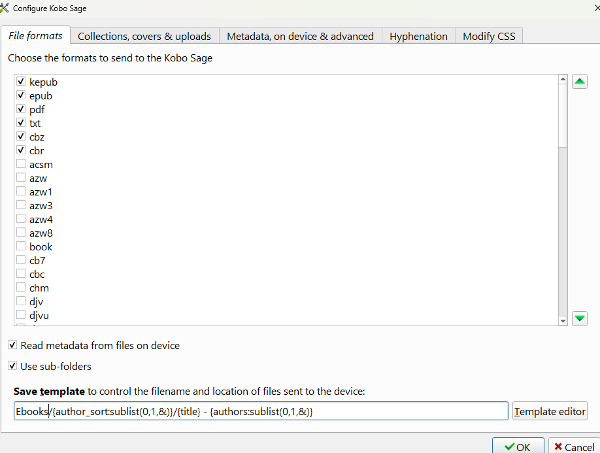Toggle the pdf format checkbox
The image size is (600, 453).
click(21, 109)
